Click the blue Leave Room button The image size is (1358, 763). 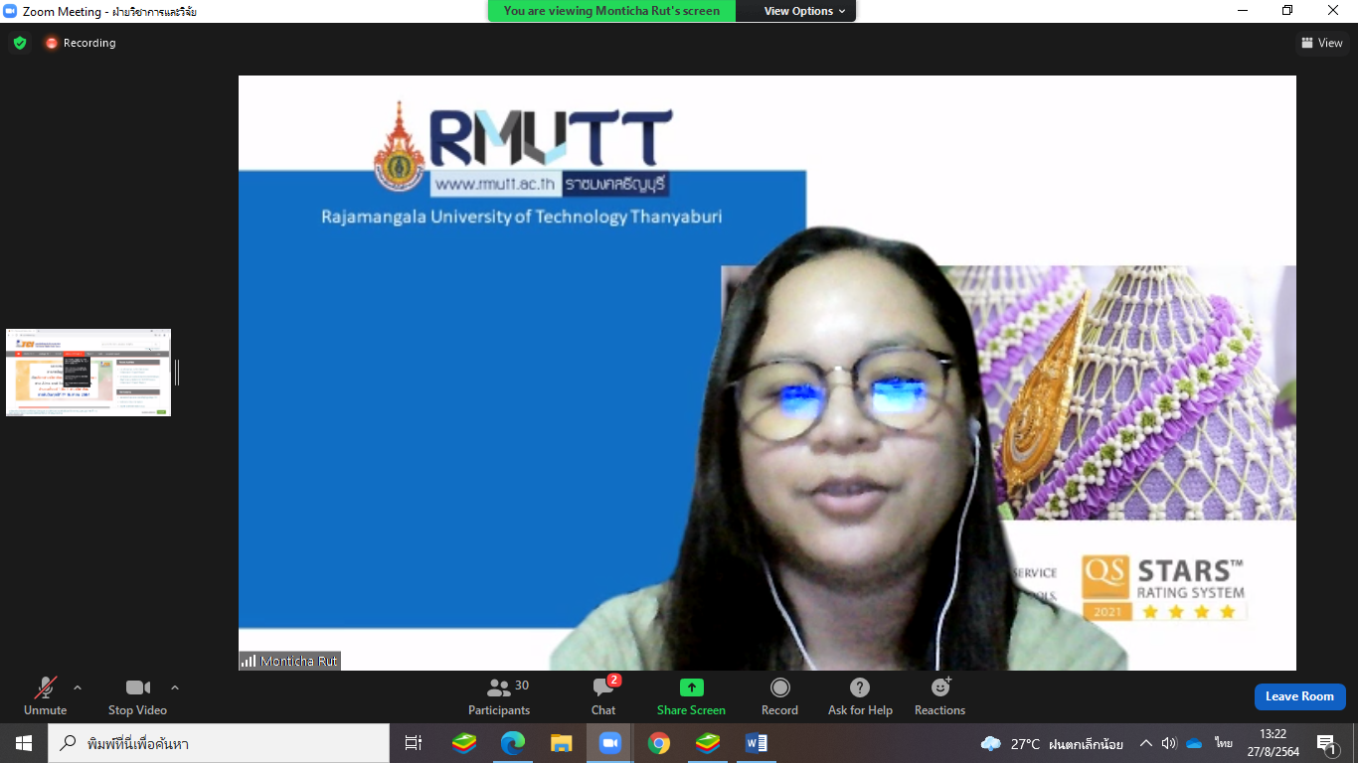(x=1299, y=696)
